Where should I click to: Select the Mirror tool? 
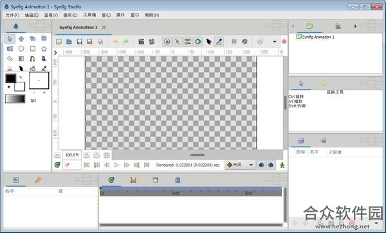tap(10, 49)
